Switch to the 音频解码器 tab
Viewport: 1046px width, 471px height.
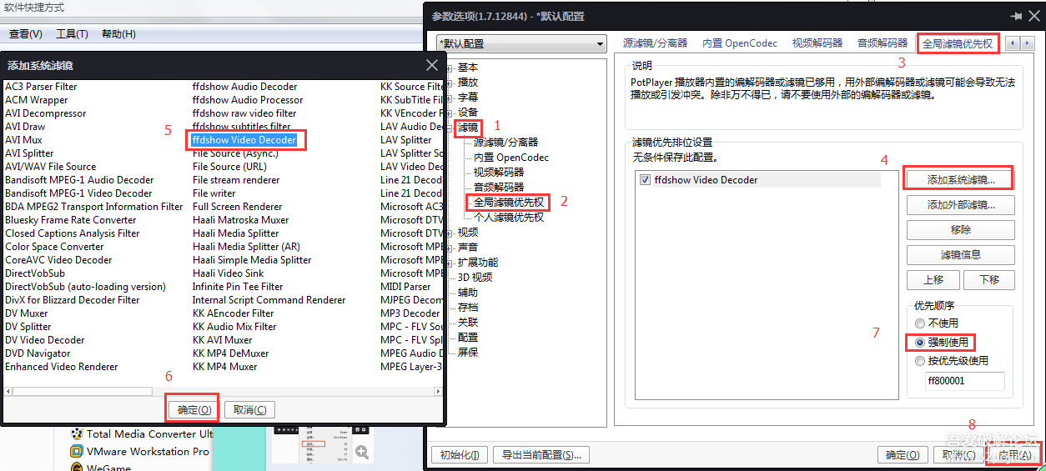(883, 43)
